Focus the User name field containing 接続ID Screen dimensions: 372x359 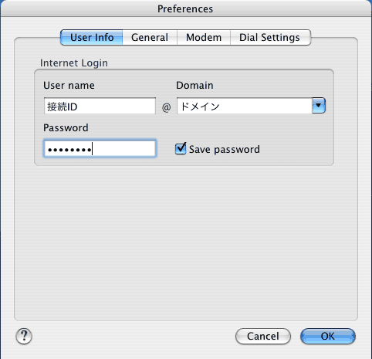[x=100, y=106]
